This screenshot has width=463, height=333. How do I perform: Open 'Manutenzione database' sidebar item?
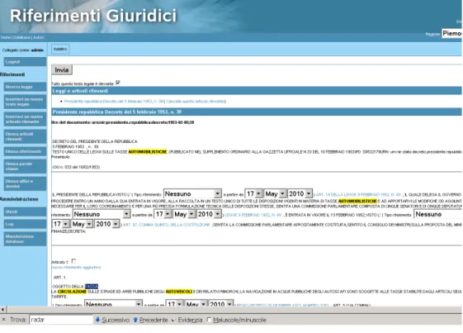coord(25,239)
